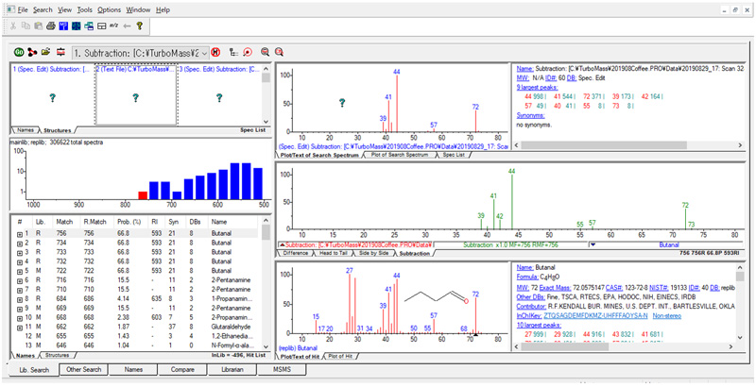756x387 pixels.
Task: Select the Head to Tail comparison tab
Action: (x=333, y=253)
